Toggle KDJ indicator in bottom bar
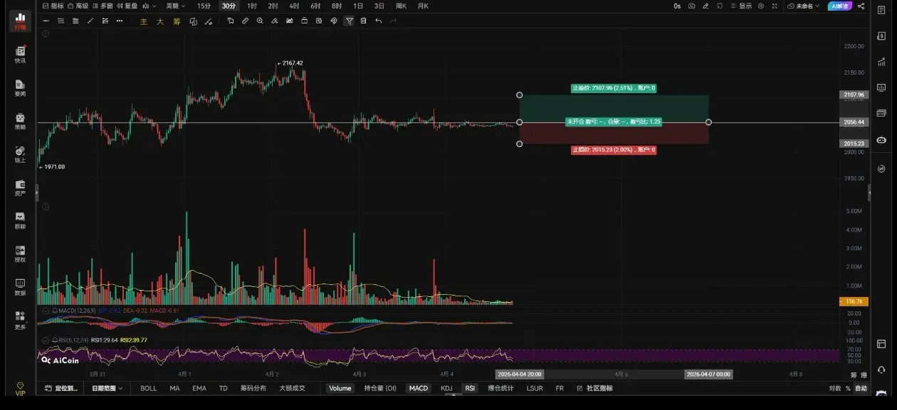The height and width of the screenshot is (410, 897). pos(446,388)
